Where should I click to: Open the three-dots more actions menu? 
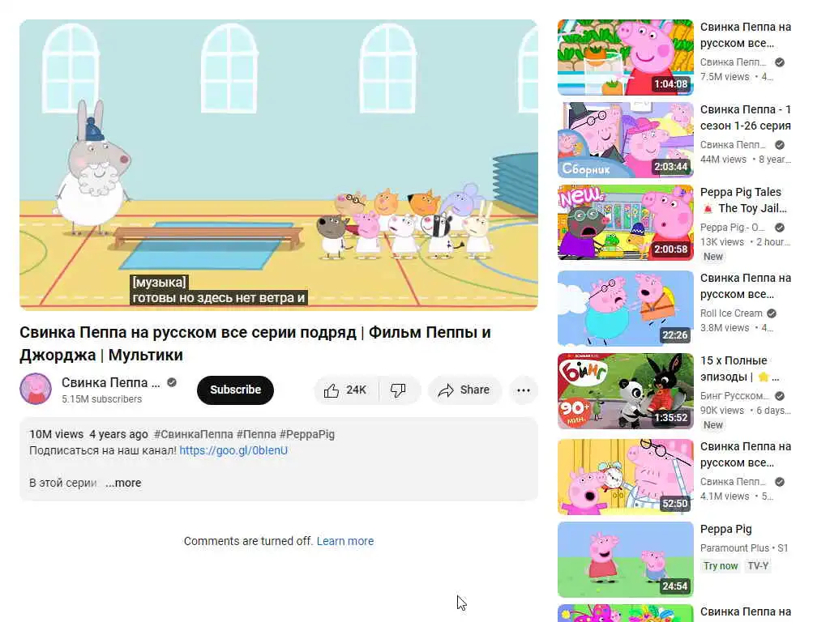[524, 390]
